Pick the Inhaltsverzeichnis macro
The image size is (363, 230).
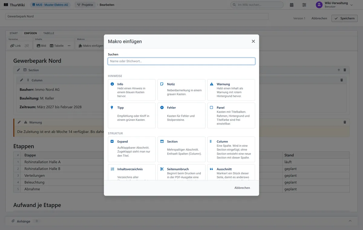click(132, 172)
